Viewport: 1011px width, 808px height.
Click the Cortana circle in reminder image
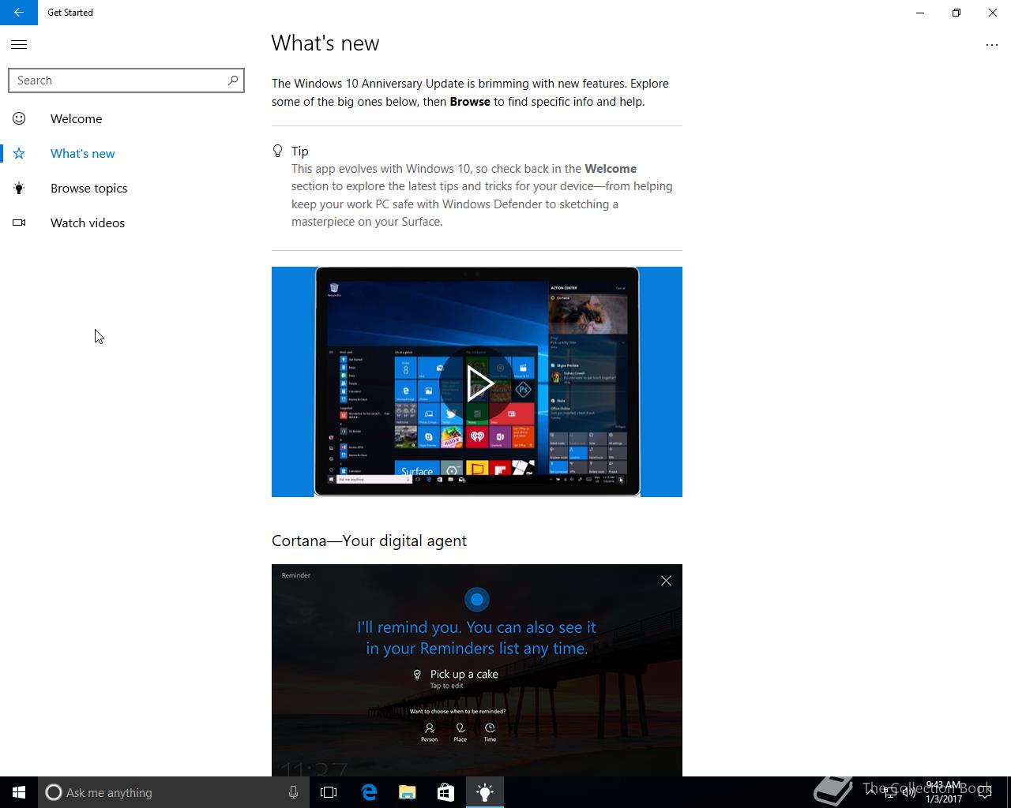(x=476, y=600)
